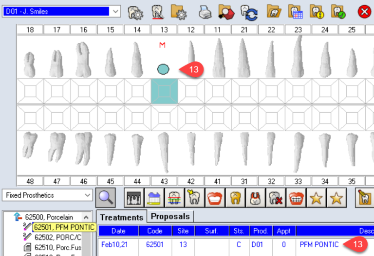The image size is (374, 256).
Task: Click the tooth with gear settings icon
Action: coord(135,12)
